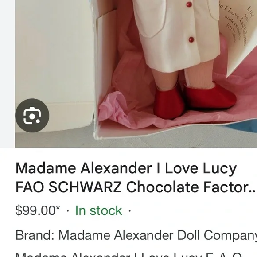Select the Brand: Madame Alexander Doll Company line

(x=136, y=235)
